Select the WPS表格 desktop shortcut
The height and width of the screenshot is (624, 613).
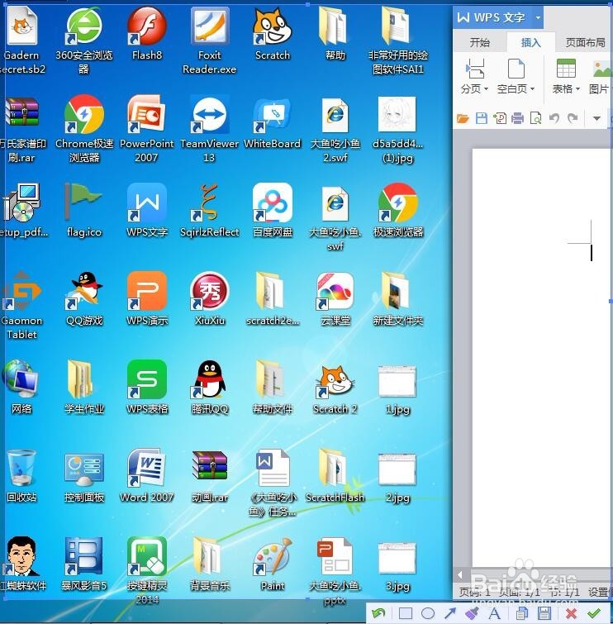point(147,388)
